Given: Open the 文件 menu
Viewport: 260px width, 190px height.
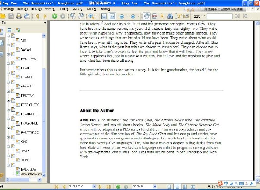Looking at the screenshot, I should tap(8, 9).
